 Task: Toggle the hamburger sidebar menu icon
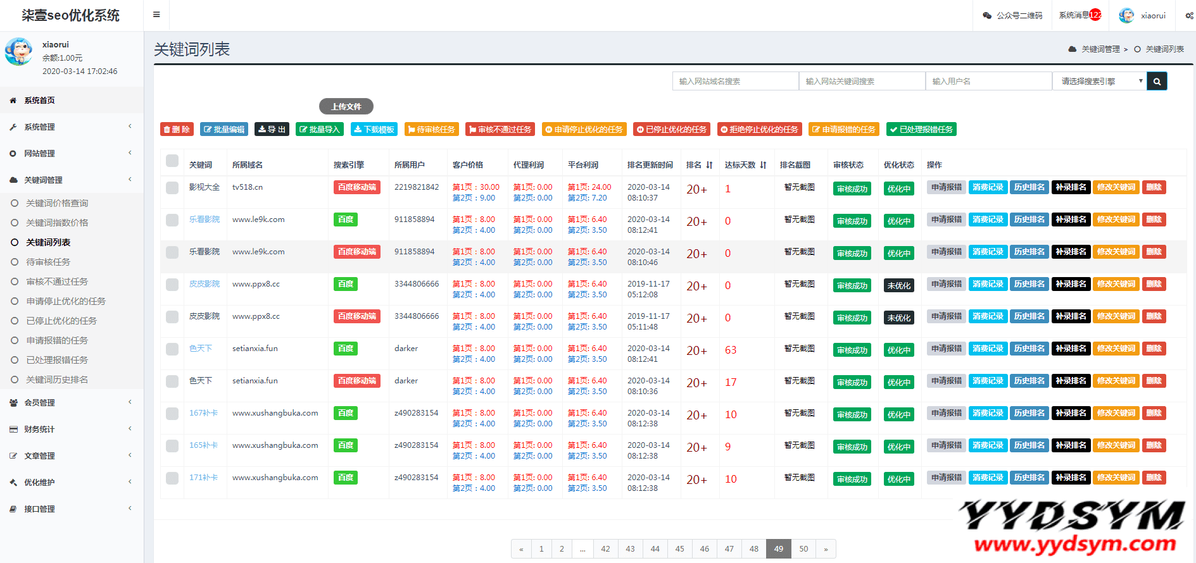[x=156, y=15]
